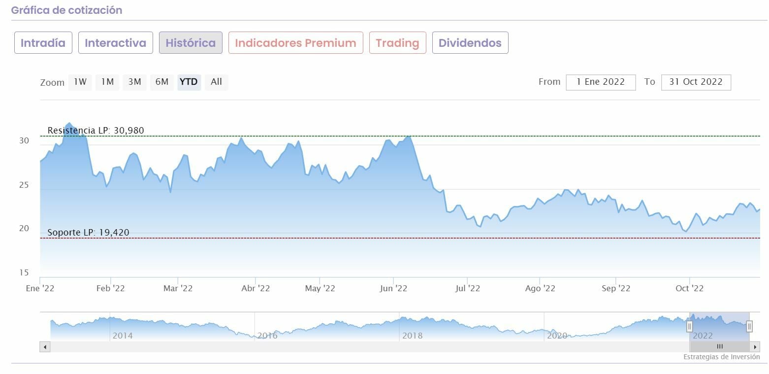Select the 1W zoom range

tap(80, 82)
